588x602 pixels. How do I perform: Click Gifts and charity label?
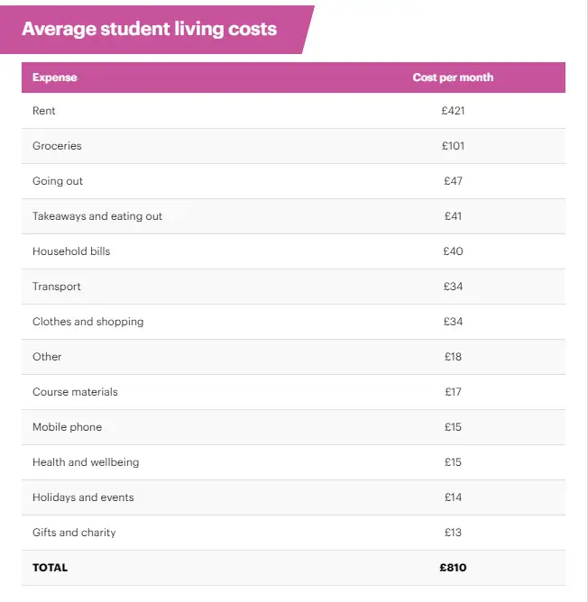click(74, 533)
